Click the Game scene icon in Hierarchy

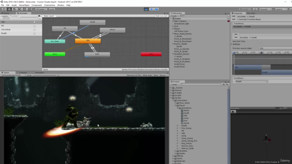(173, 19)
